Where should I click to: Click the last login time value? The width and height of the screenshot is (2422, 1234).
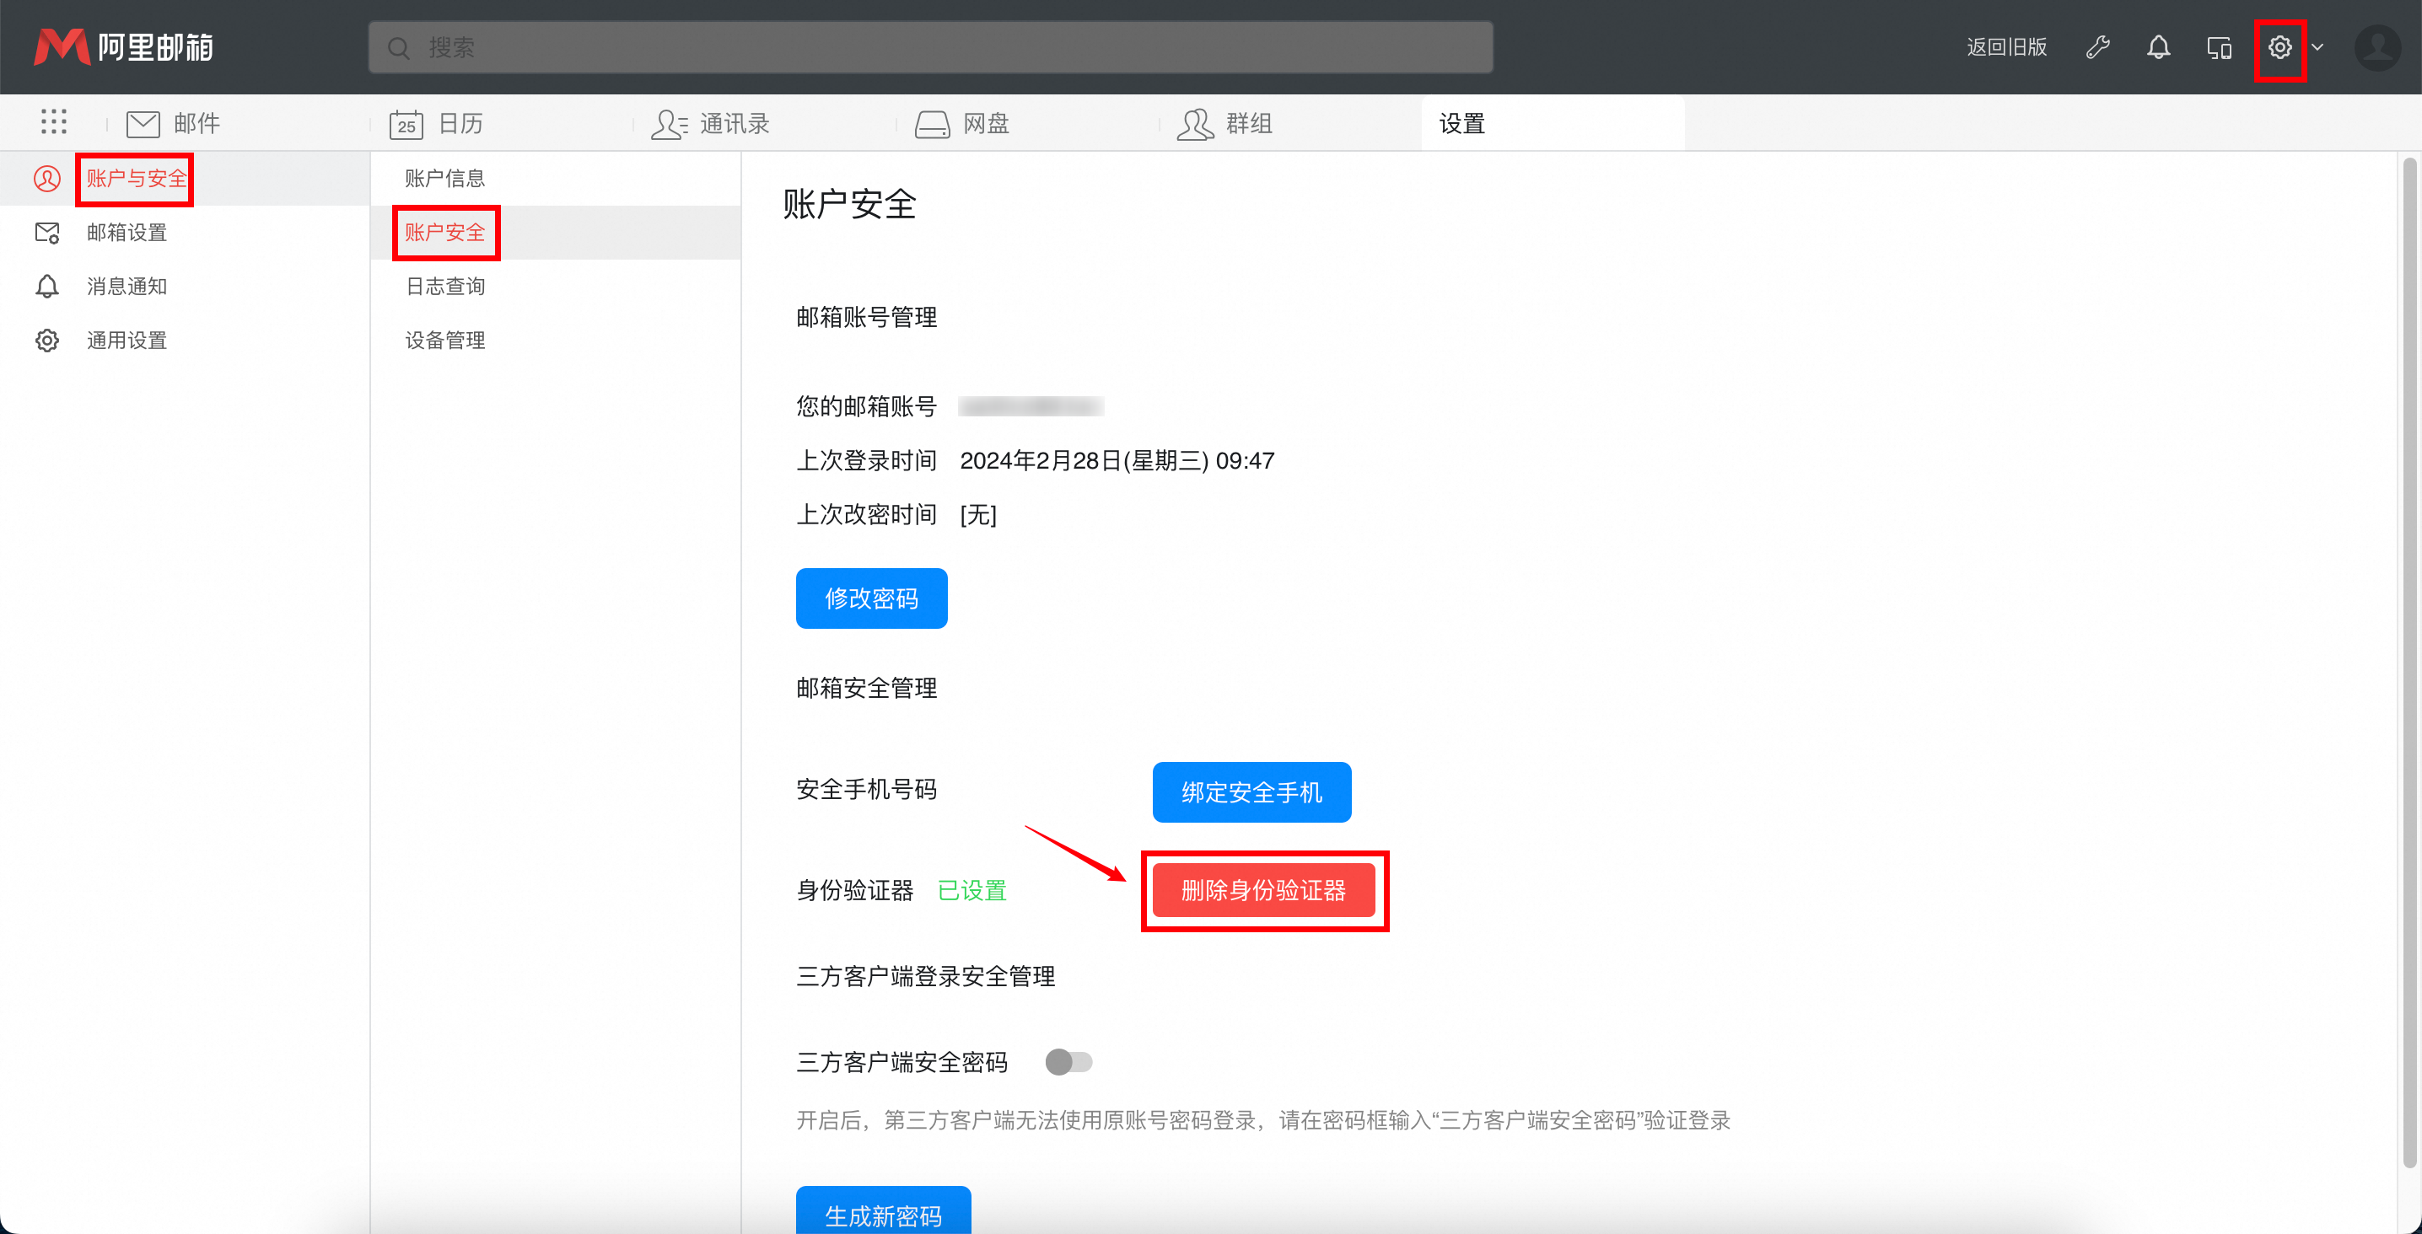[x=1117, y=460]
